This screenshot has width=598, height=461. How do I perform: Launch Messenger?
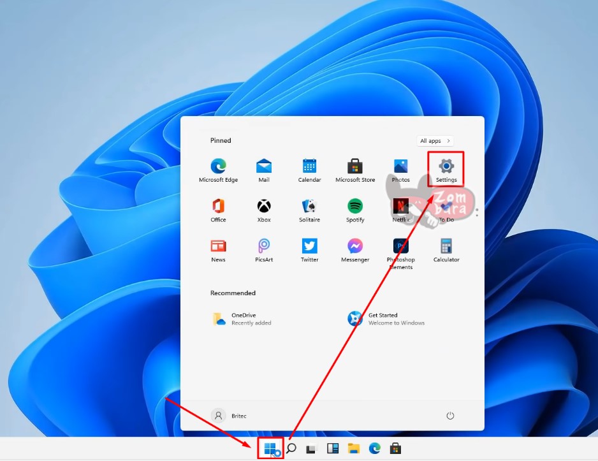(x=355, y=251)
